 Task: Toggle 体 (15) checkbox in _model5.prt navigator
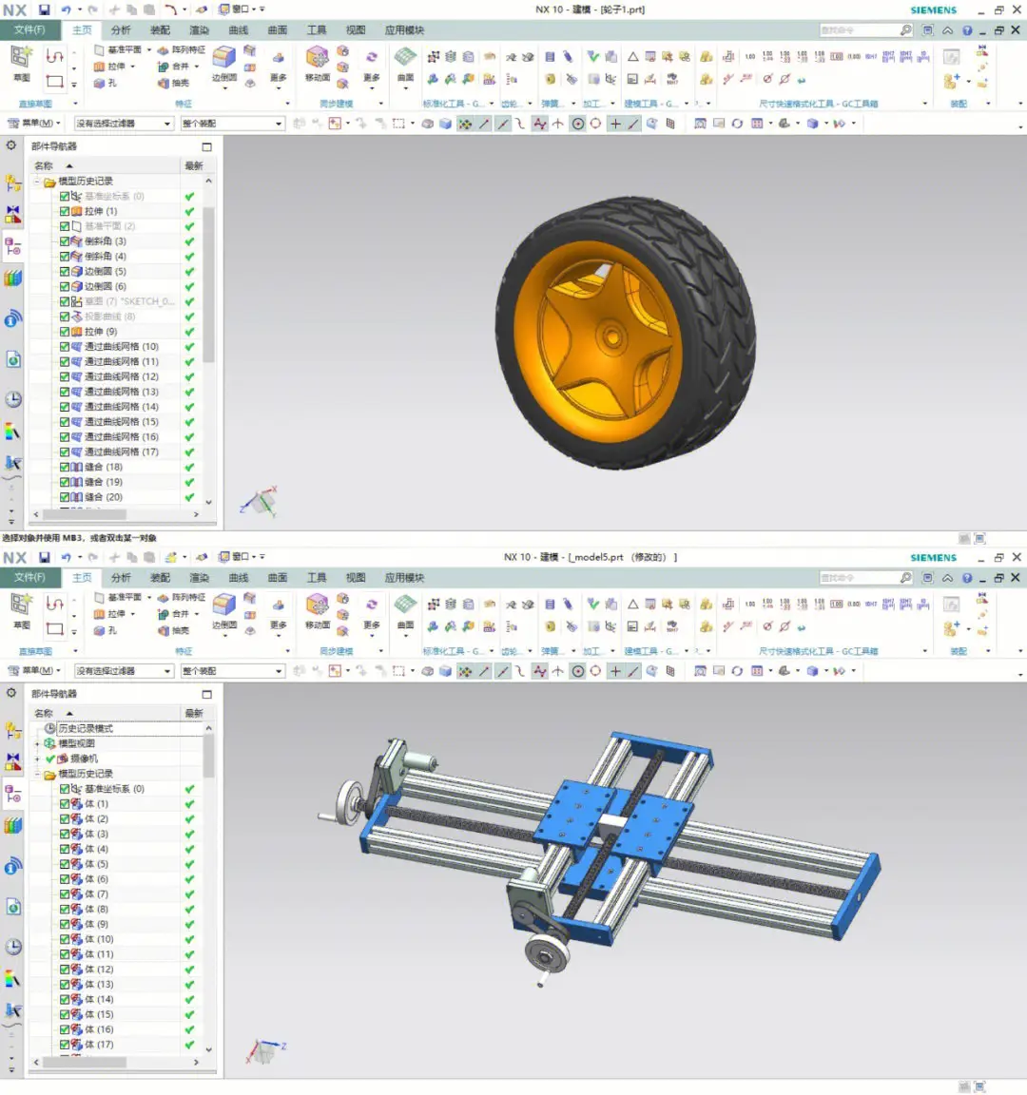(65, 1014)
